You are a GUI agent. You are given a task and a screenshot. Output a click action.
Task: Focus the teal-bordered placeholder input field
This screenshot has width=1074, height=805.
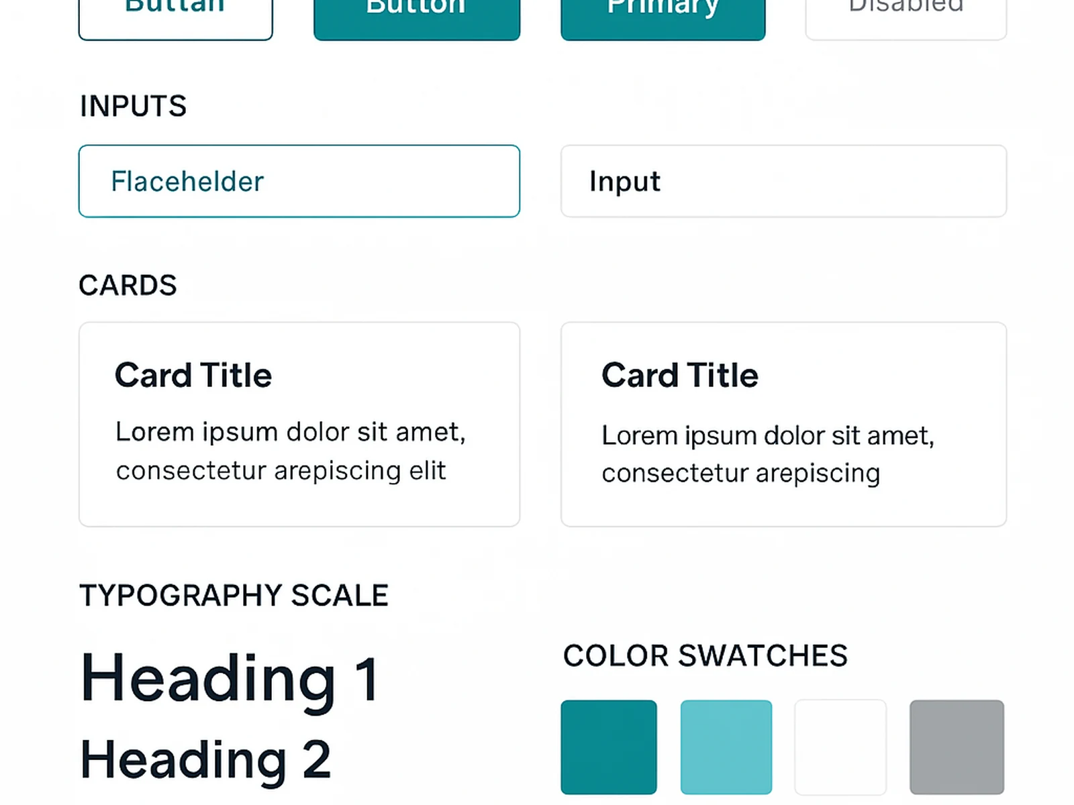coord(299,181)
